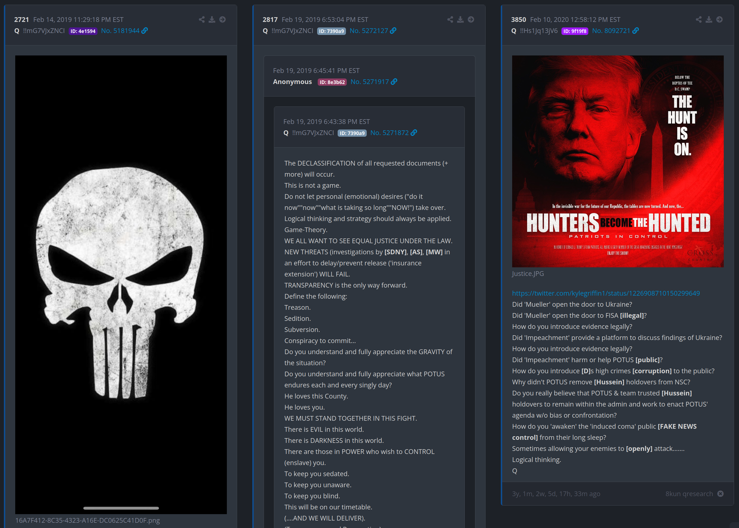Image resolution: width=739 pixels, height=528 pixels.
Task: Share post 3850 using its share icon
Action: (x=699, y=19)
